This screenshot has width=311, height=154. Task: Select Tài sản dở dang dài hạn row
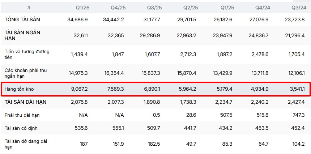[x=155, y=144]
